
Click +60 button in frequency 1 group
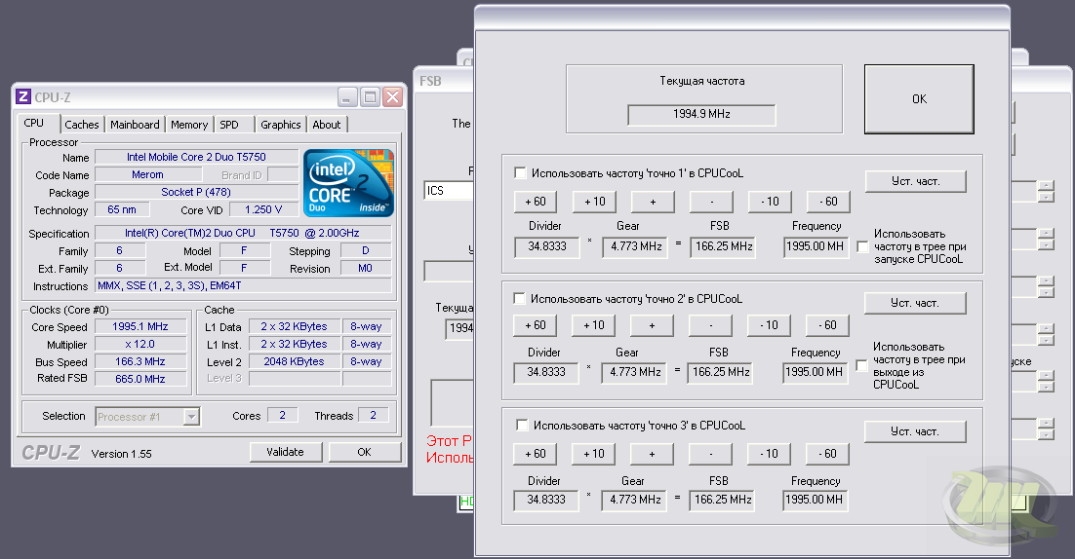coord(536,202)
